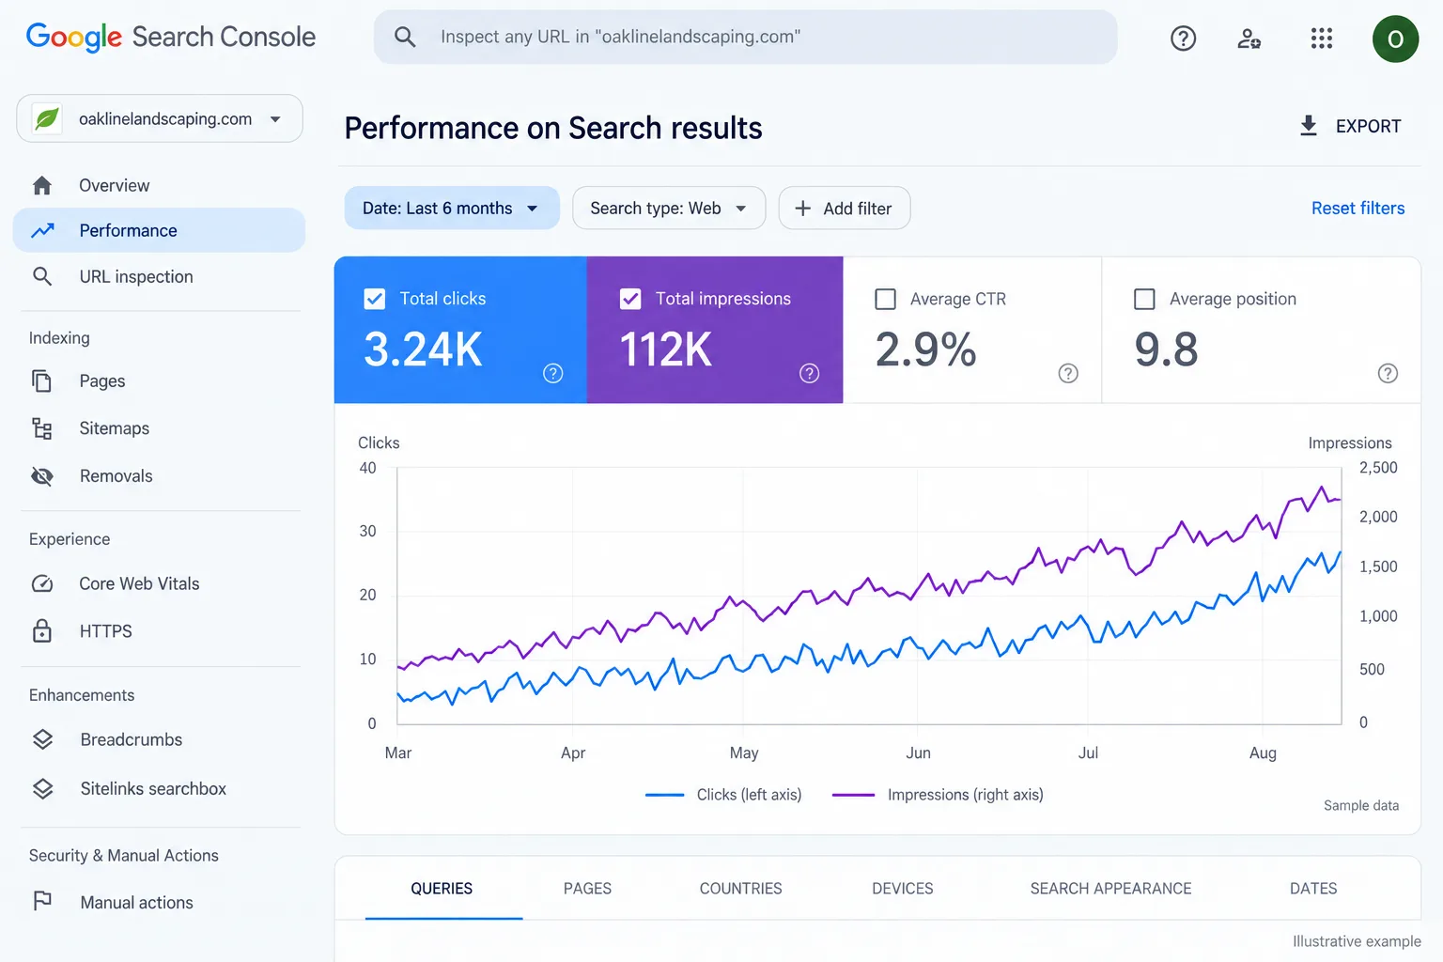Click the search magnifier icon in URL bar

click(x=405, y=37)
